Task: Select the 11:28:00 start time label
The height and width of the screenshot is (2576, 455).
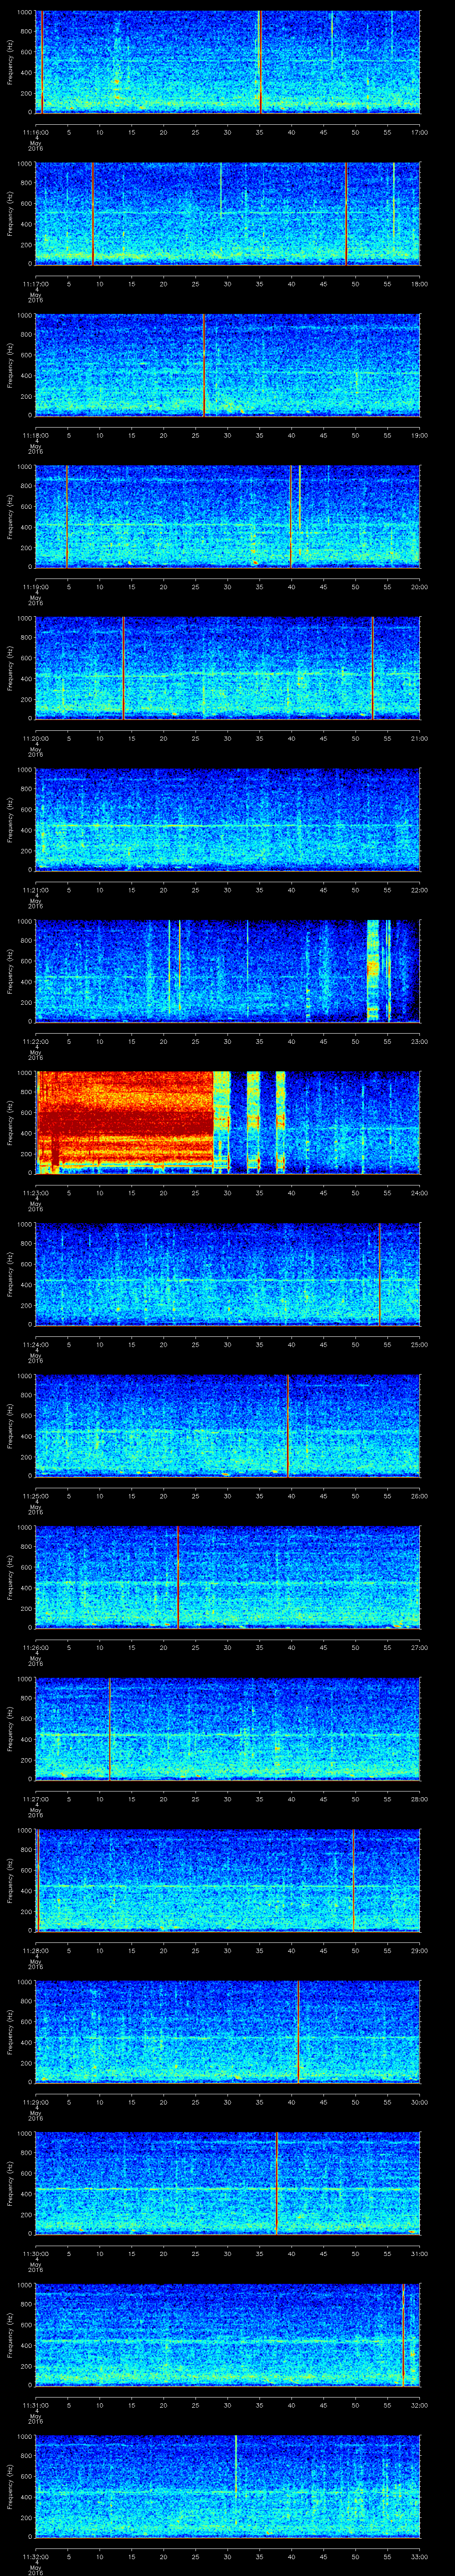Action: point(36,1950)
